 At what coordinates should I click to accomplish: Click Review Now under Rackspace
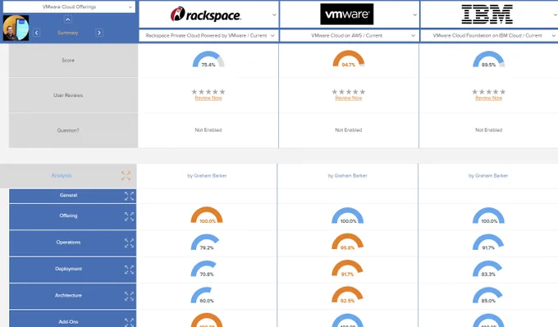pos(208,98)
